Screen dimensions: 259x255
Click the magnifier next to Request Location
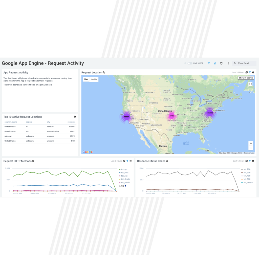click(x=104, y=72)
